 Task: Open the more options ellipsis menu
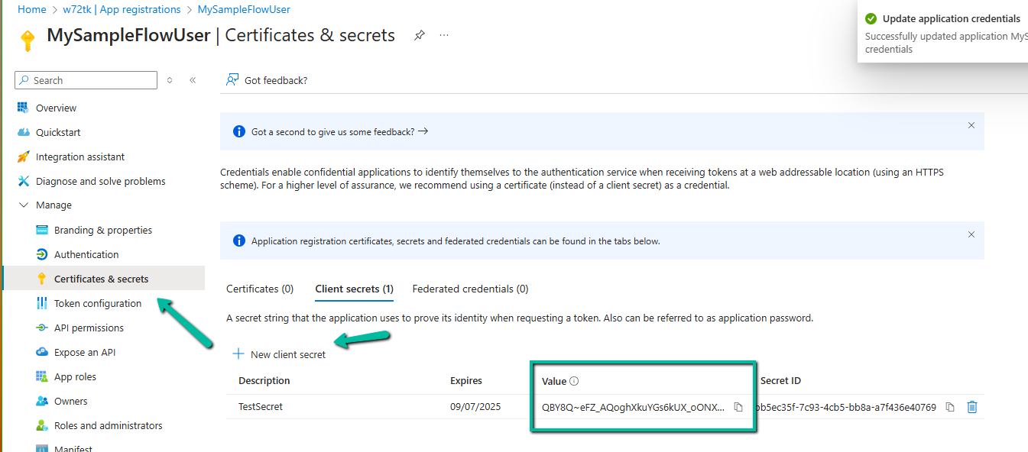(444, 35)
